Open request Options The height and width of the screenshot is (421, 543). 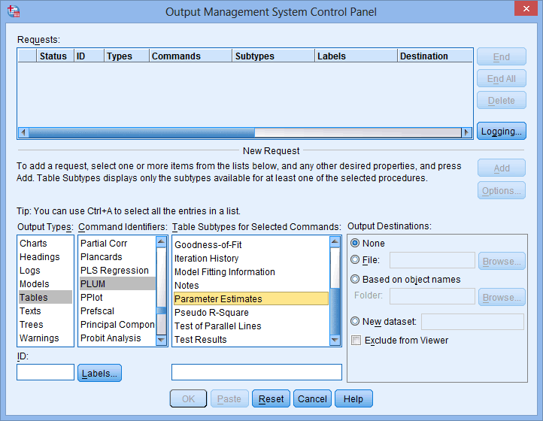502,190
